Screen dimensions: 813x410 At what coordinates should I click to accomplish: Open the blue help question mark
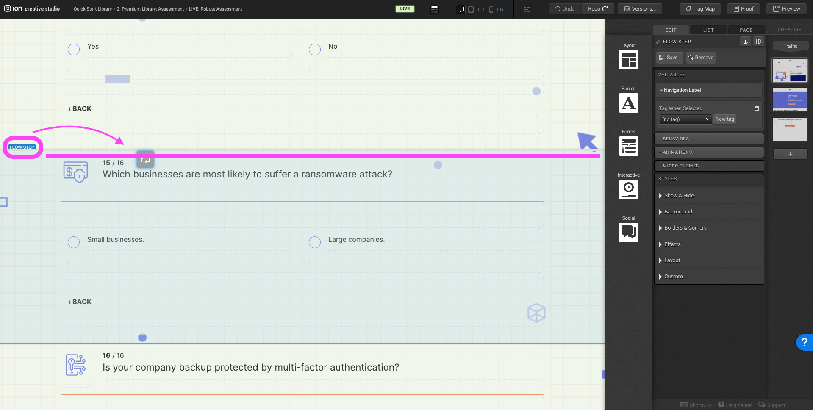coord(804,342)
